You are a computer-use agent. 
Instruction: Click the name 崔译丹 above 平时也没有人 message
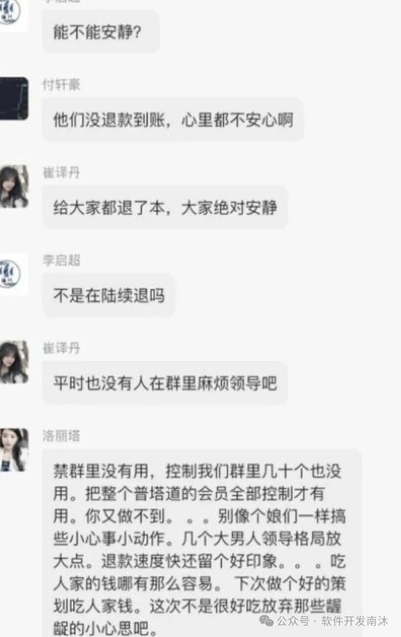(x=61, y=348)
